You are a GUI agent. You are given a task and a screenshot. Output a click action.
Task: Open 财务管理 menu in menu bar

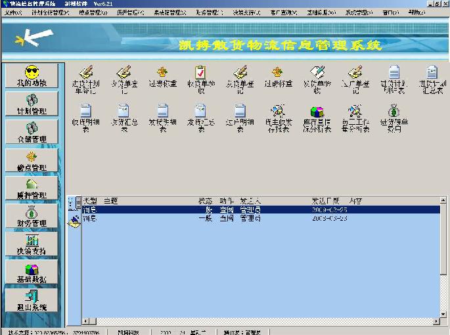pos(210,12)
